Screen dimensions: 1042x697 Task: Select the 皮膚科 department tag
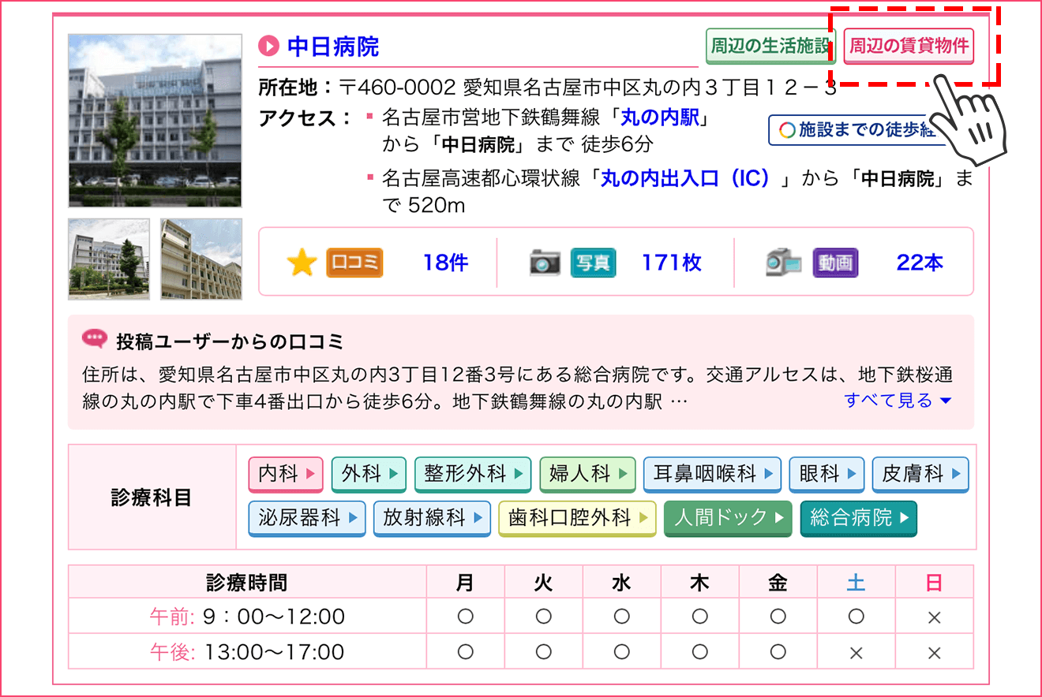coord(920,475)
